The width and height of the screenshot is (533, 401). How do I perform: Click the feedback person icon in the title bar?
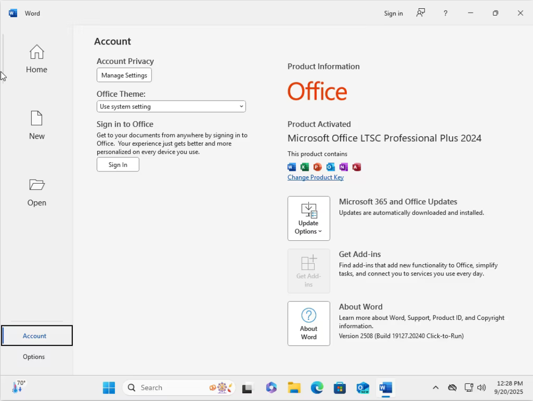pyautogui.click(x=421, y=13)
